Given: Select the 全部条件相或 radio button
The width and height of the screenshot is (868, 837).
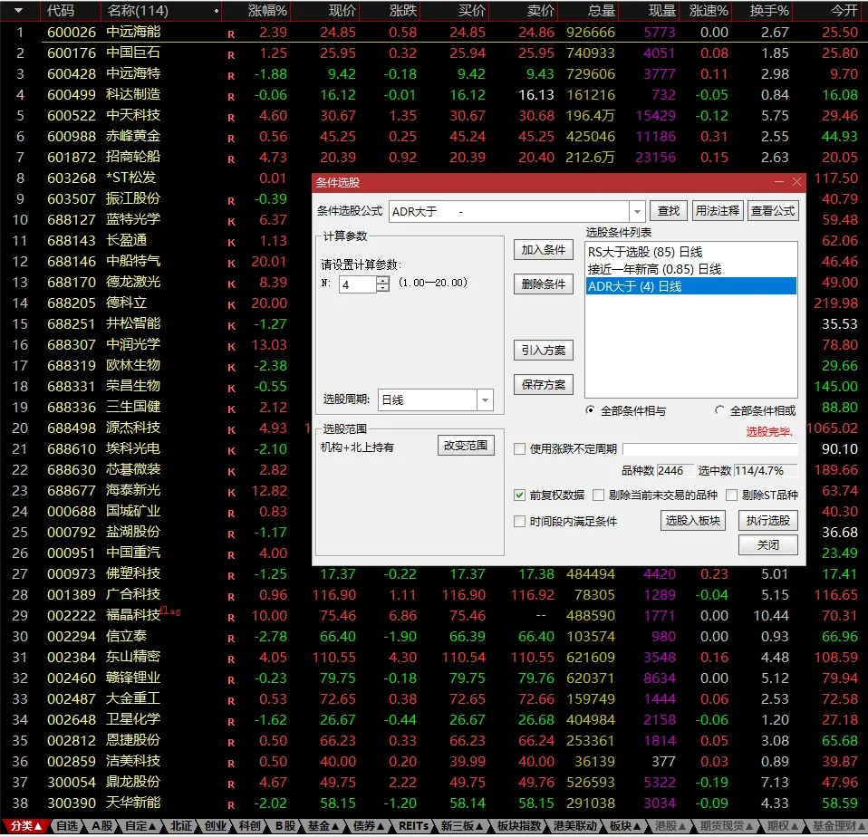Looking at the screenshot, I should [719, 410].
